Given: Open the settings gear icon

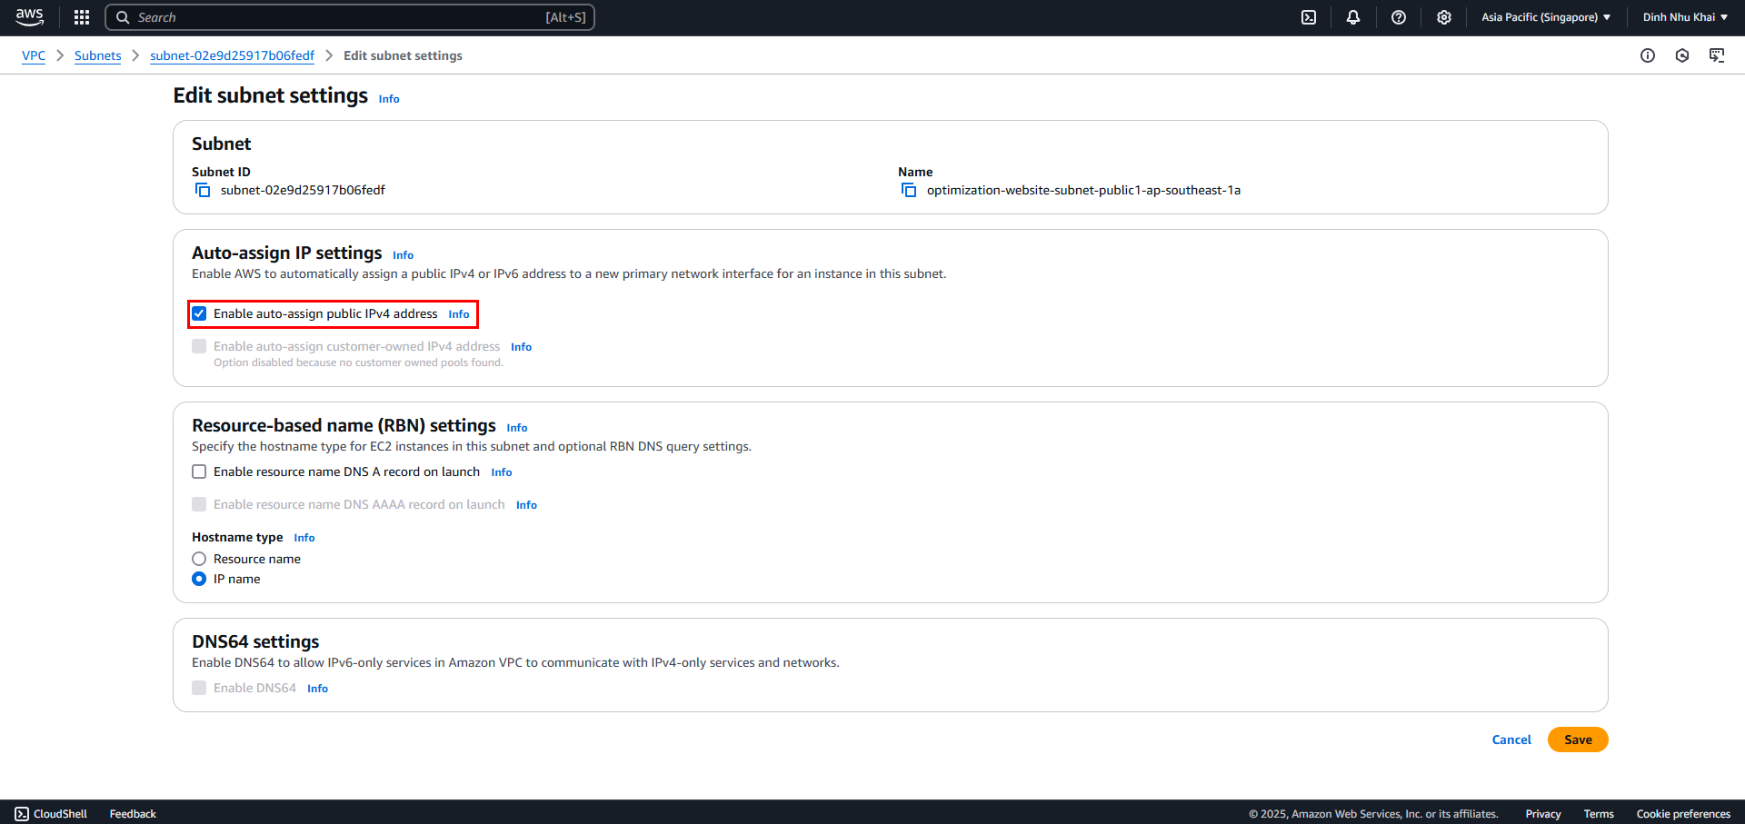Looking at the screenshot, I should (1444, 17).
